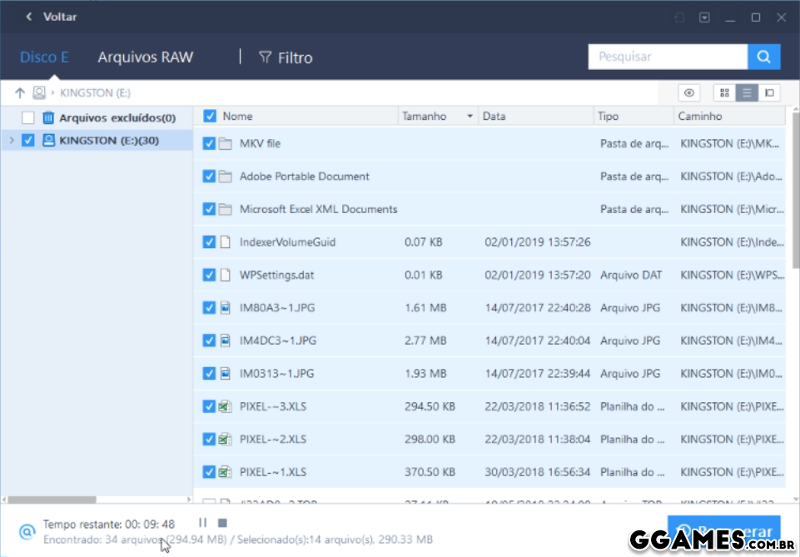
Task: Uncheck the WPSettings.dat checkbox
Action: tap(210, 275)
